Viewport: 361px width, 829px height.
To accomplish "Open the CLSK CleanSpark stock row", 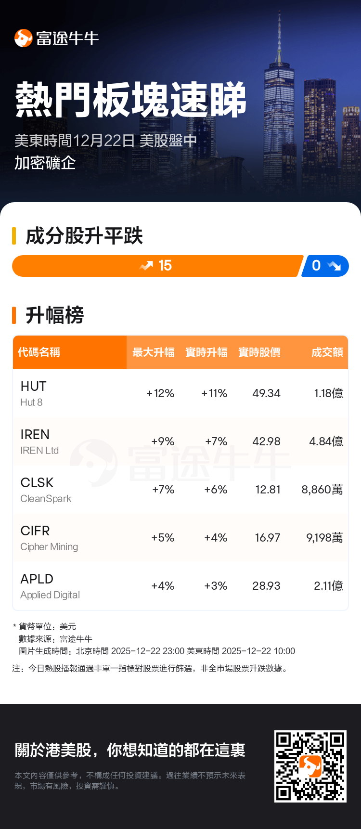I will click(180, 490).
